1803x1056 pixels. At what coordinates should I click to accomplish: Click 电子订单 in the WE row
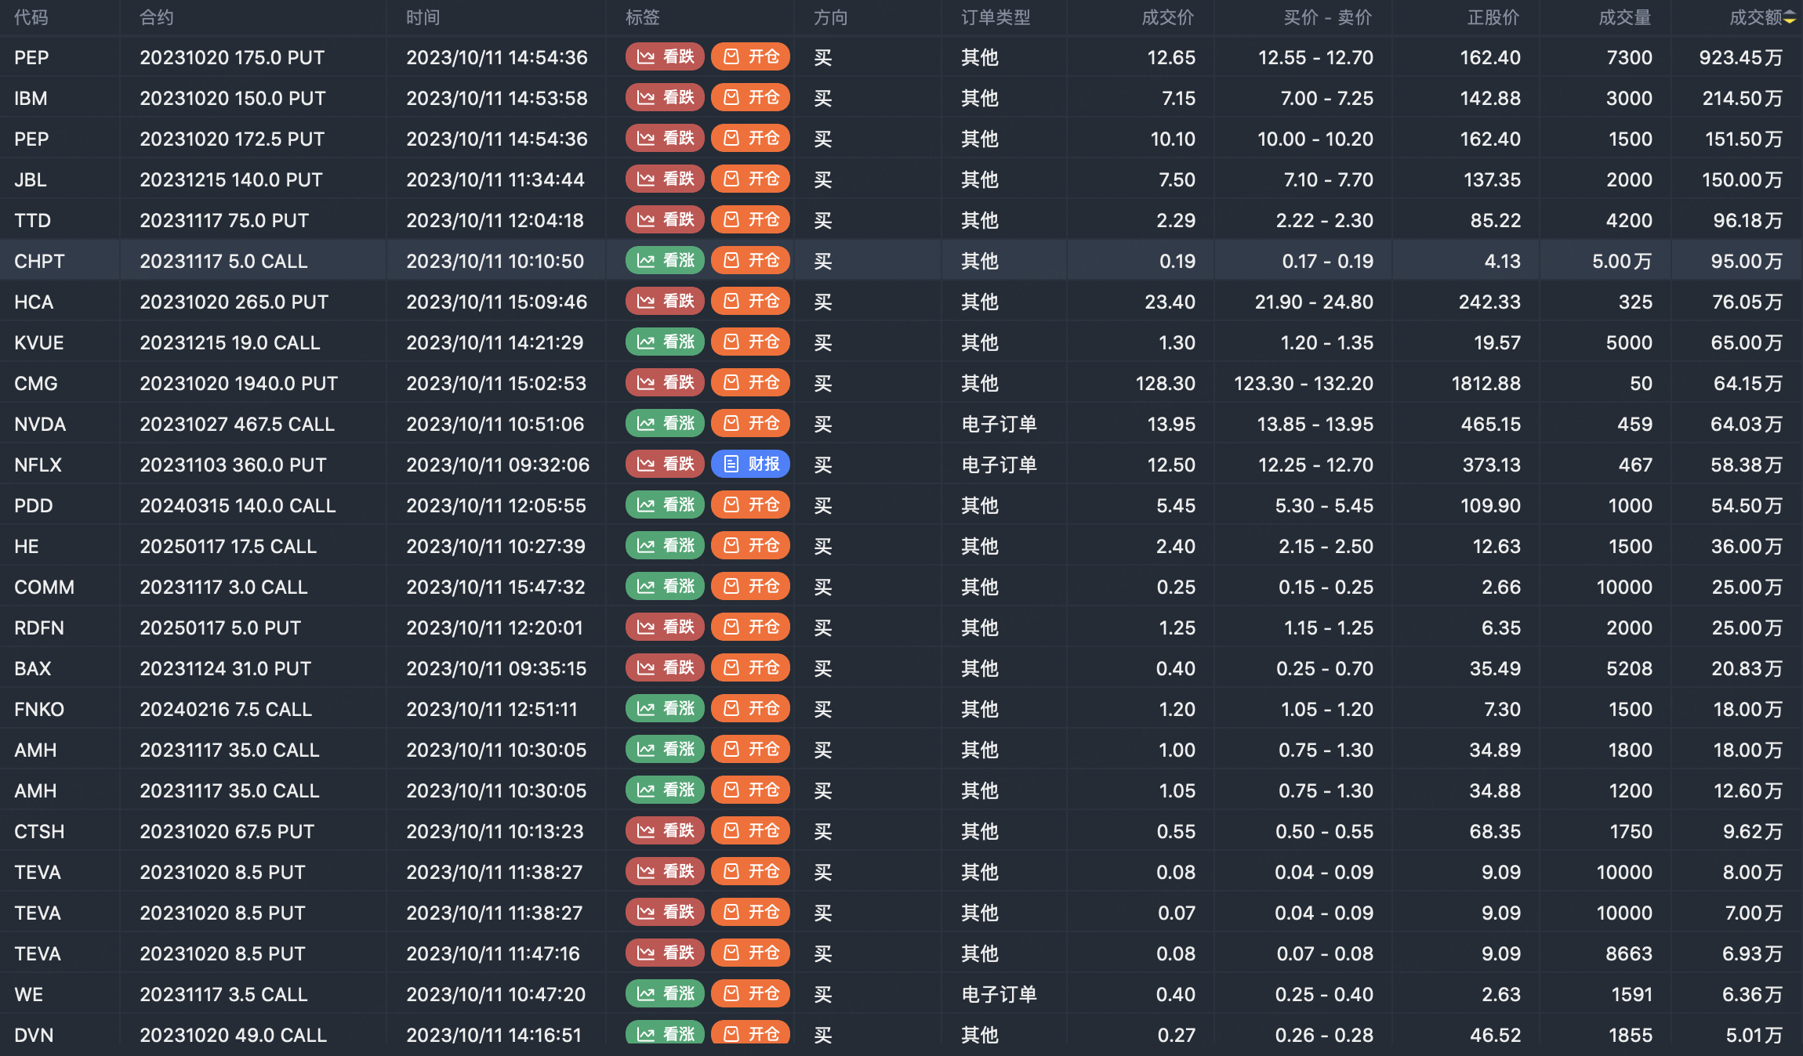999,994
